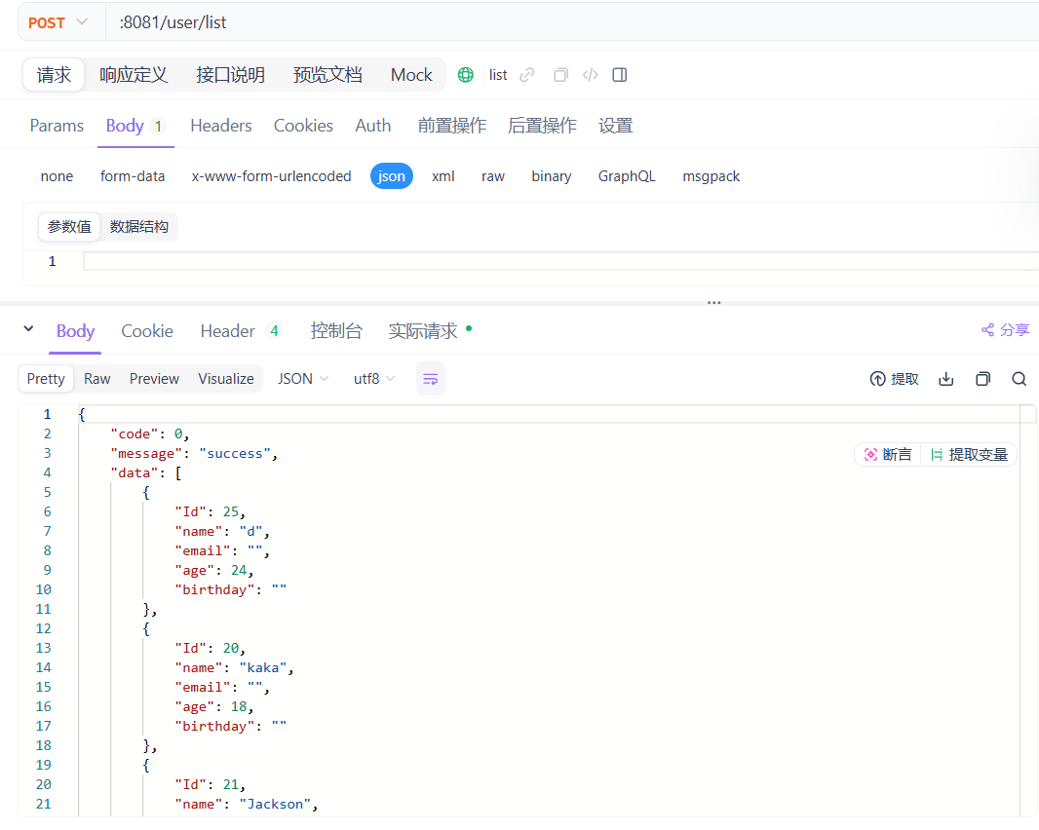Screen dimensions: 1039x830
Task: Open the utf8 encoding dropdown
Action: 373,379
